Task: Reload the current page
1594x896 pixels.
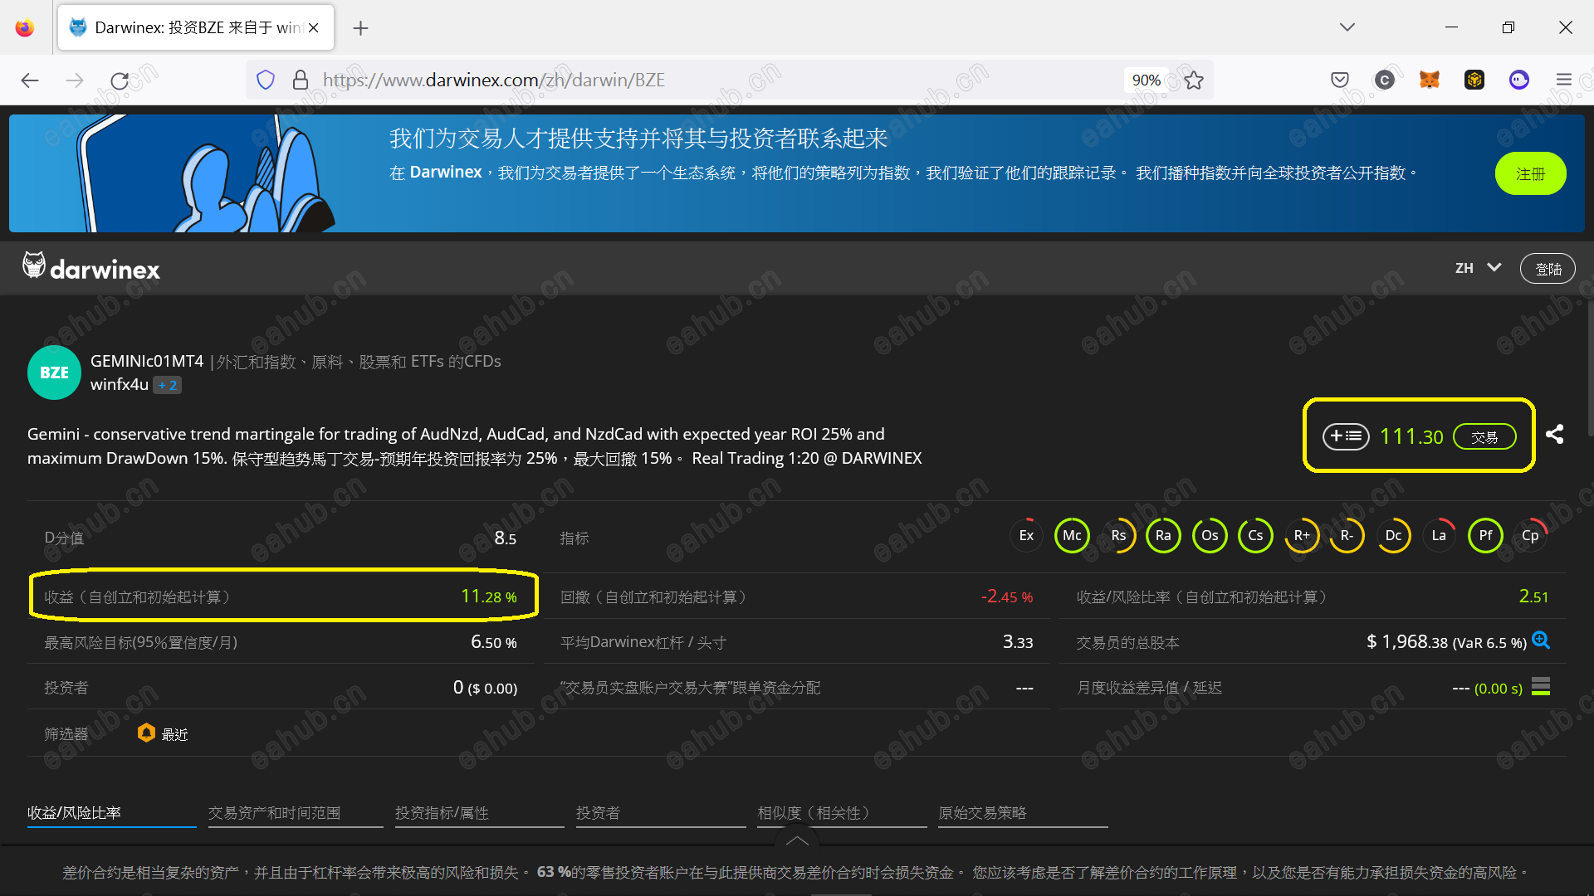Action: [120, 80]
